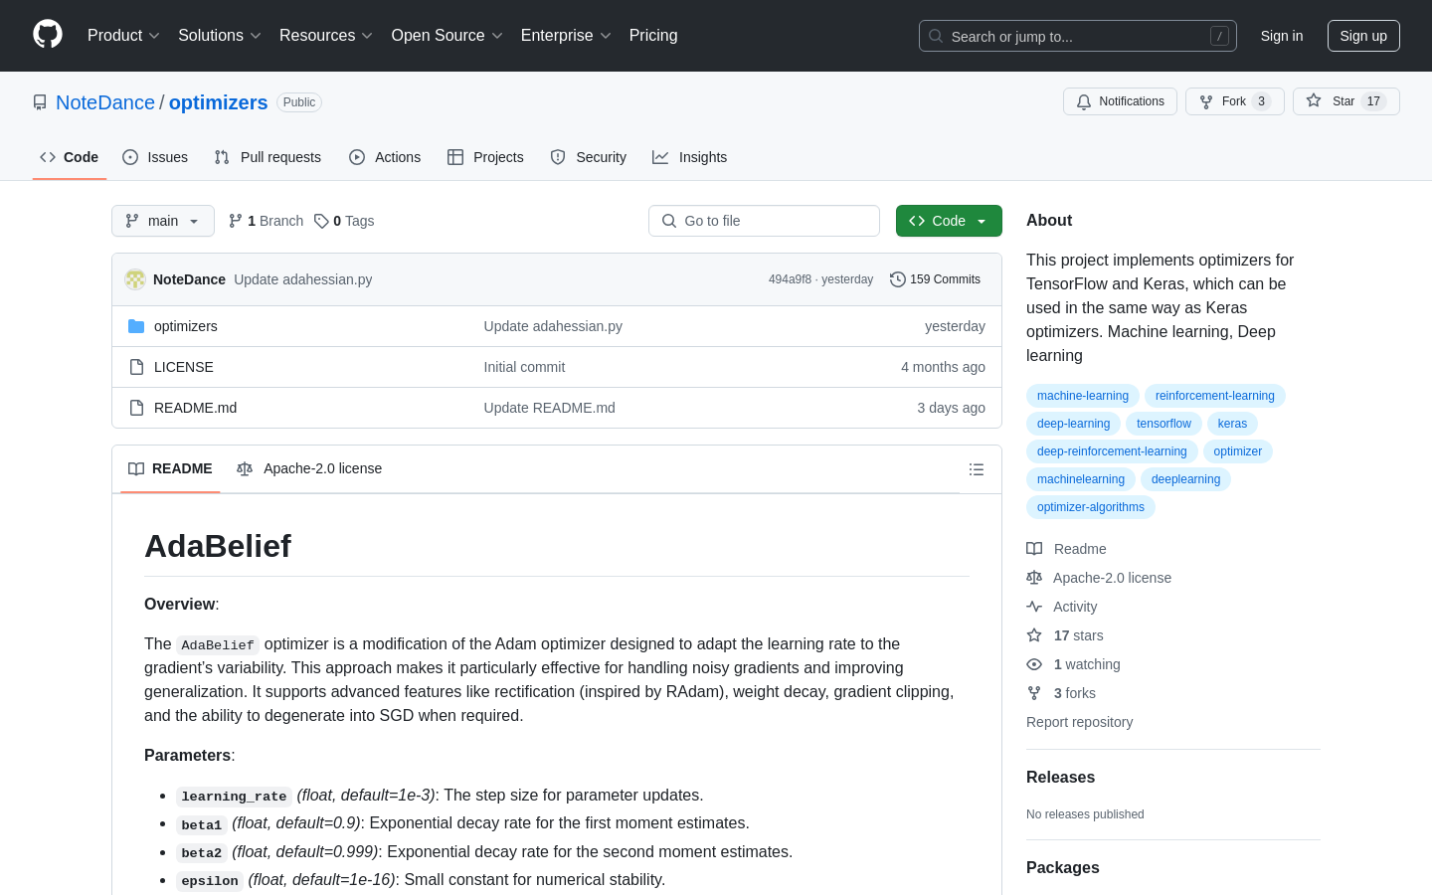The width and height of the screenshot is (1432, 895).
Task: Click the fork icon in Fork button
Action: pyautogui.click(x=1206, y=101)
